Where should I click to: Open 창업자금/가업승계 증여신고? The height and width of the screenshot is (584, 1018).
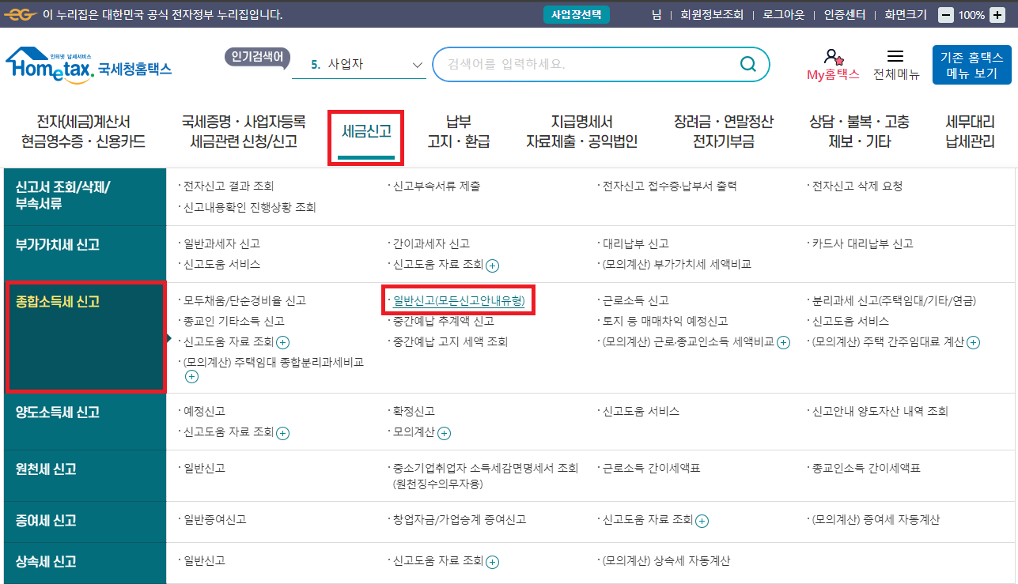[x=460, y=520]
